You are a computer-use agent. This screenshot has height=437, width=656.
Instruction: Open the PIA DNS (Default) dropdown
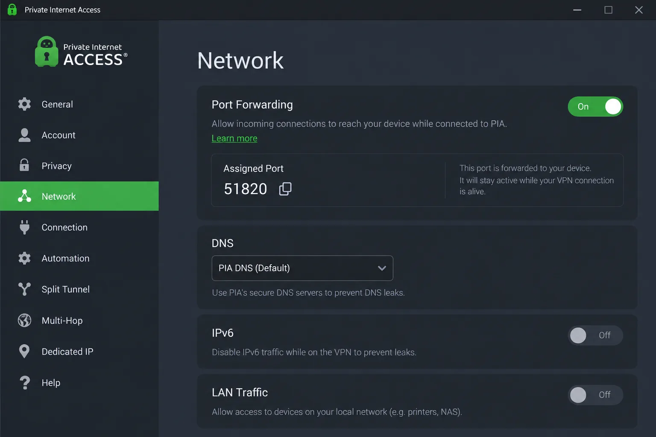(302, 268)
